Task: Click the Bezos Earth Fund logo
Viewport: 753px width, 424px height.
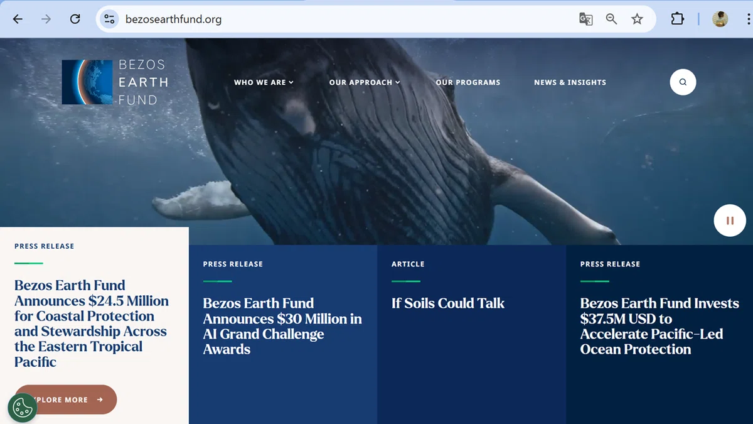Action: (115, 82)
